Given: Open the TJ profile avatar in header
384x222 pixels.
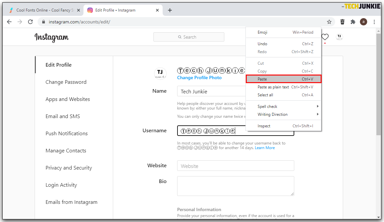Looking at the screenshot, I should point(339,37).
